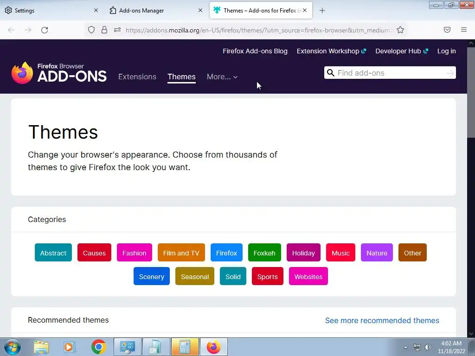
Task: Open the Websites category
Action: coord(308,276)
